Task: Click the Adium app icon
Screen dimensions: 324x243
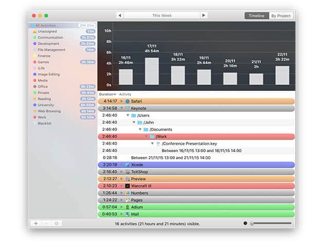Action: tap(128, 207)
